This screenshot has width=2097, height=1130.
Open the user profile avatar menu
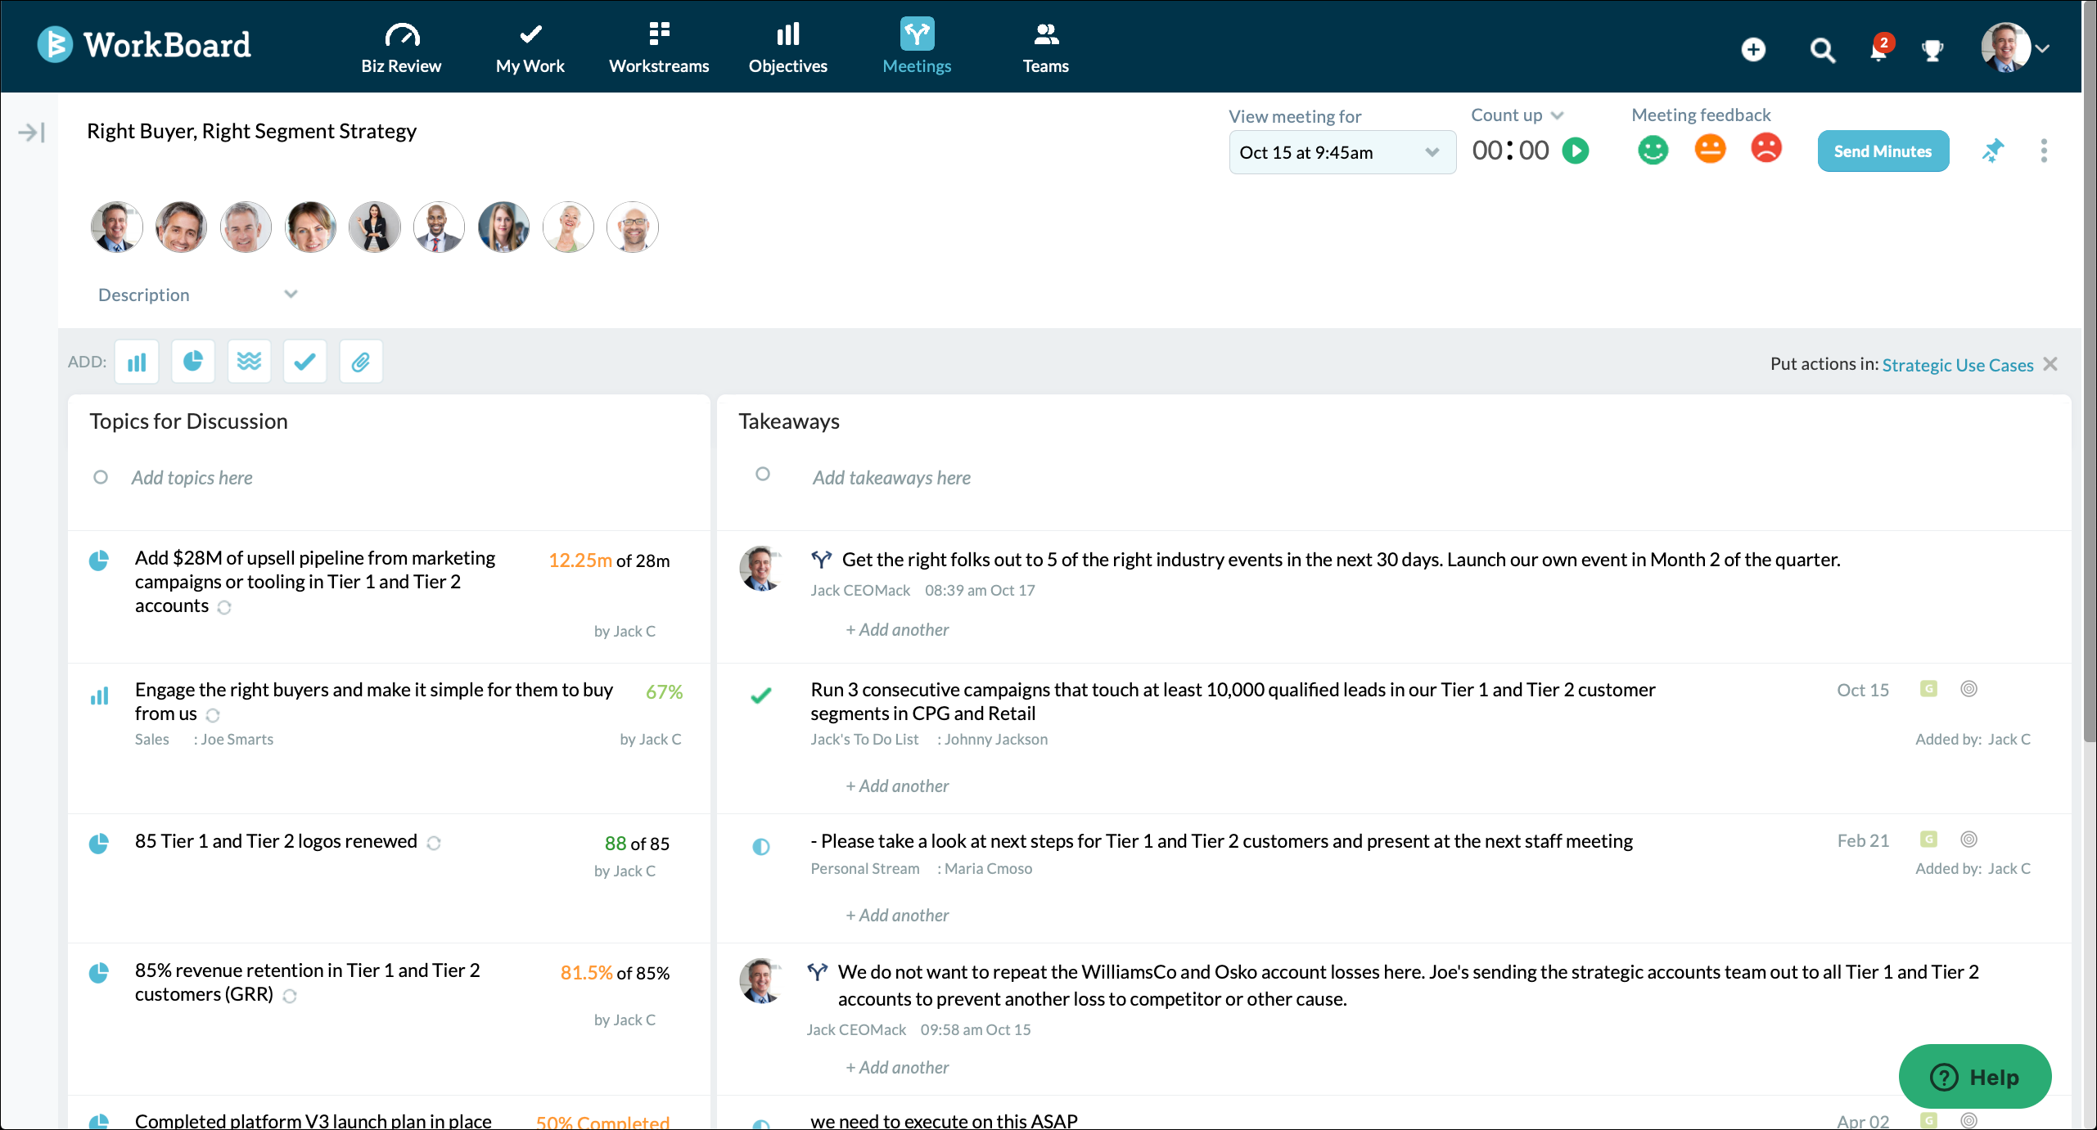pos(2014,47)
